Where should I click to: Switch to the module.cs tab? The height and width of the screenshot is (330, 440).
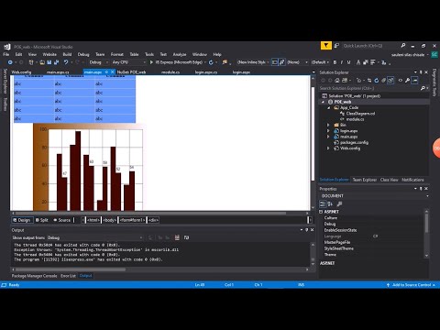coord(170,72)
